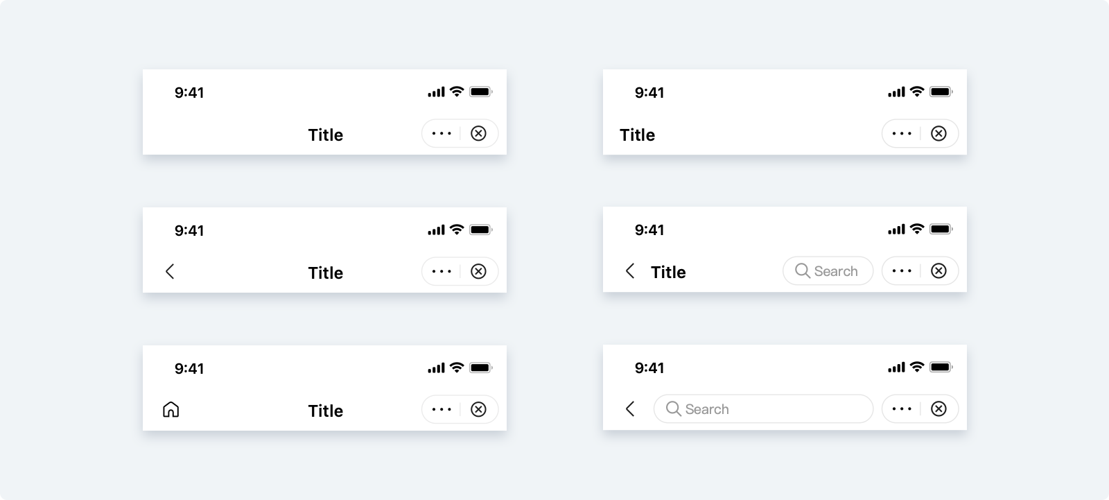Open the more dots in the top-right left-aligned Title navbar

[902, 134]
